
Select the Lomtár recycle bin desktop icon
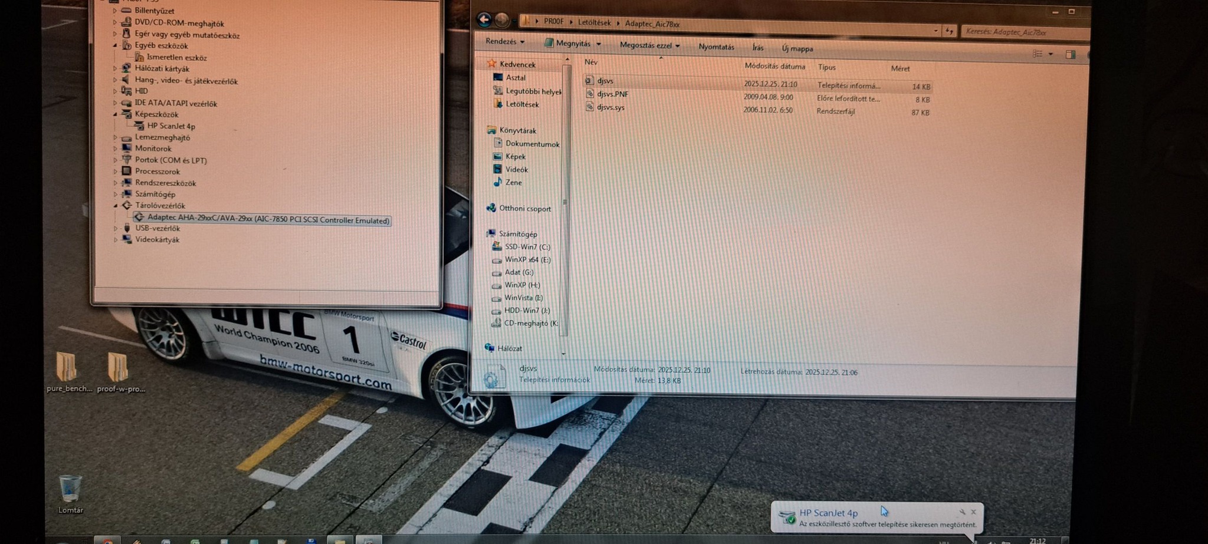tap(70, 494)
